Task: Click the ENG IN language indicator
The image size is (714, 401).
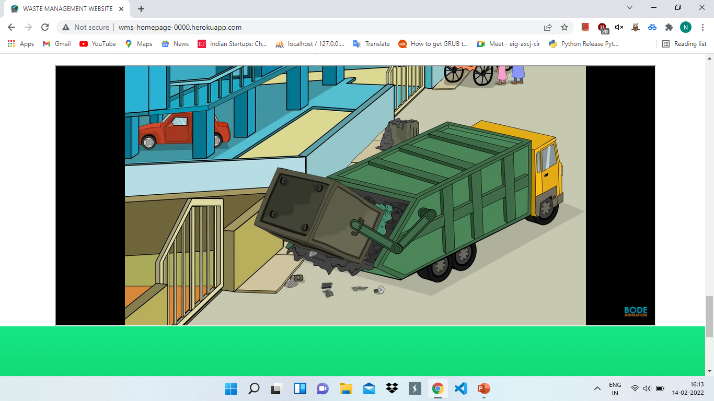Action: 615,388
